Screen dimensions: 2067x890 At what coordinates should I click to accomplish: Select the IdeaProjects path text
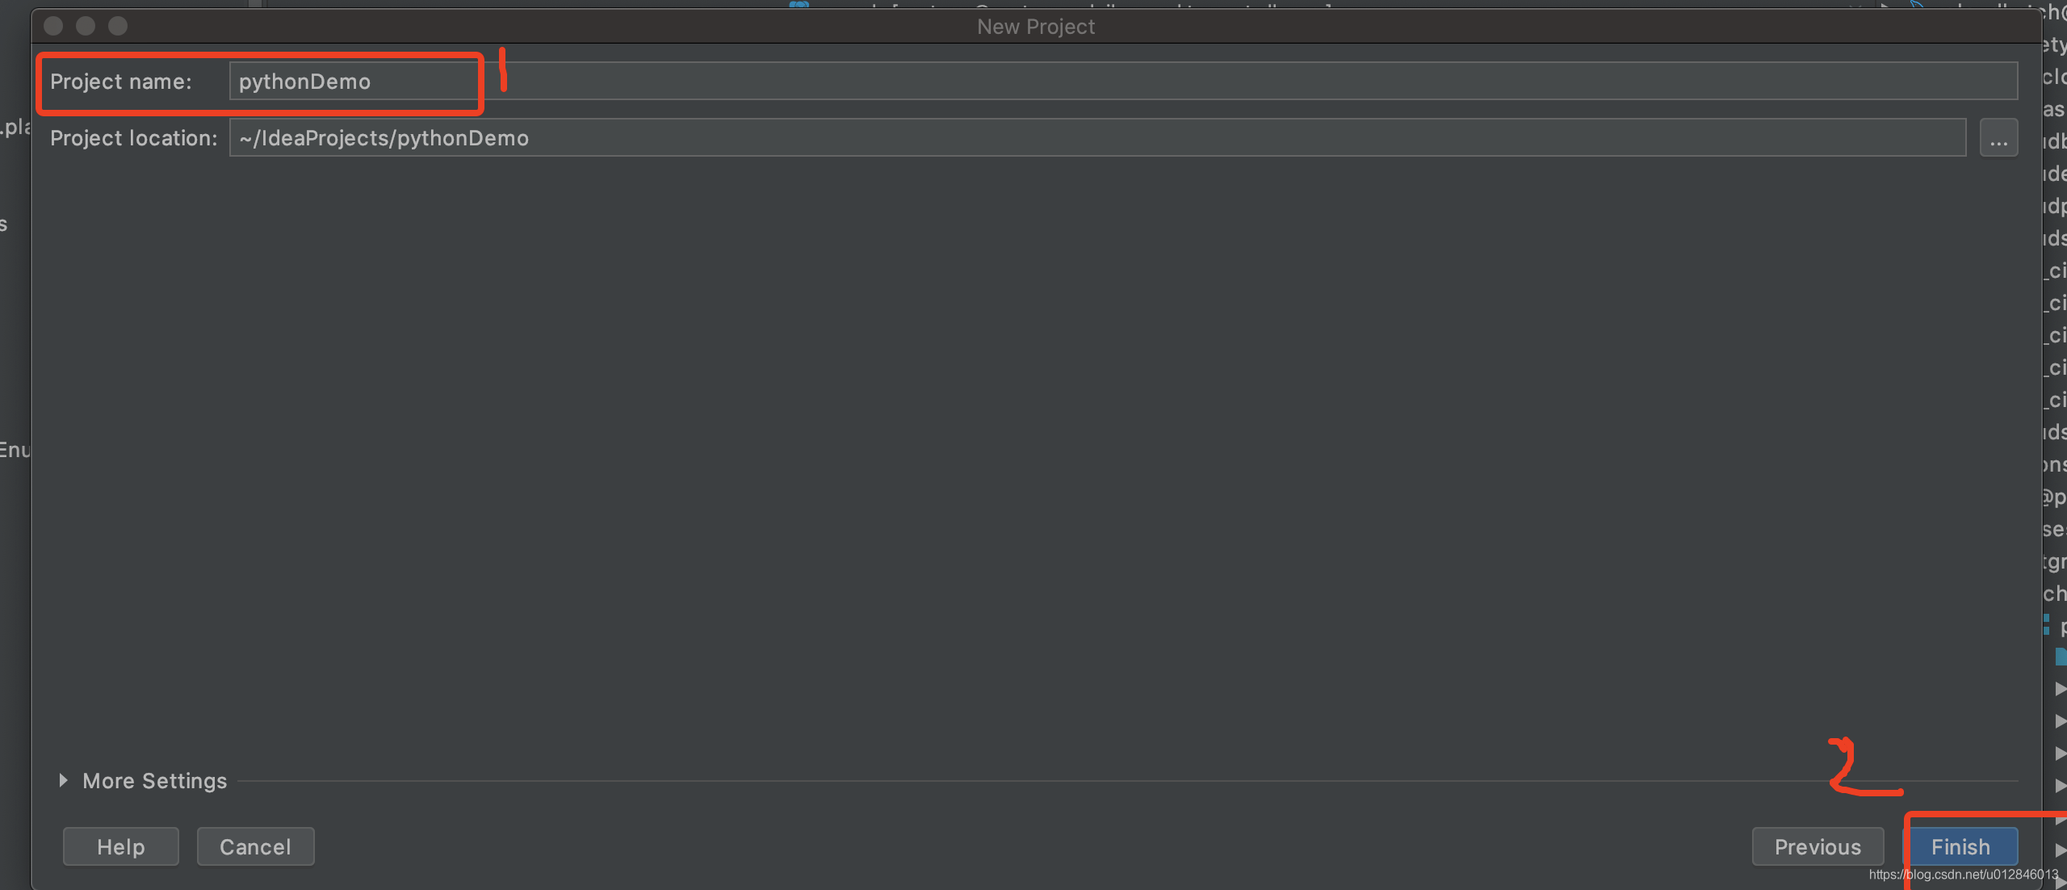(x=382, y=137)
